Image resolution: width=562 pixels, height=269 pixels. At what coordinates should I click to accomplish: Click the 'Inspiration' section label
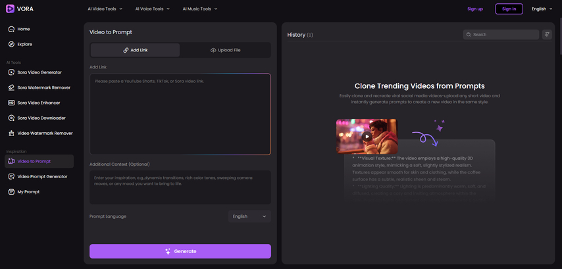tap(16, 151)
